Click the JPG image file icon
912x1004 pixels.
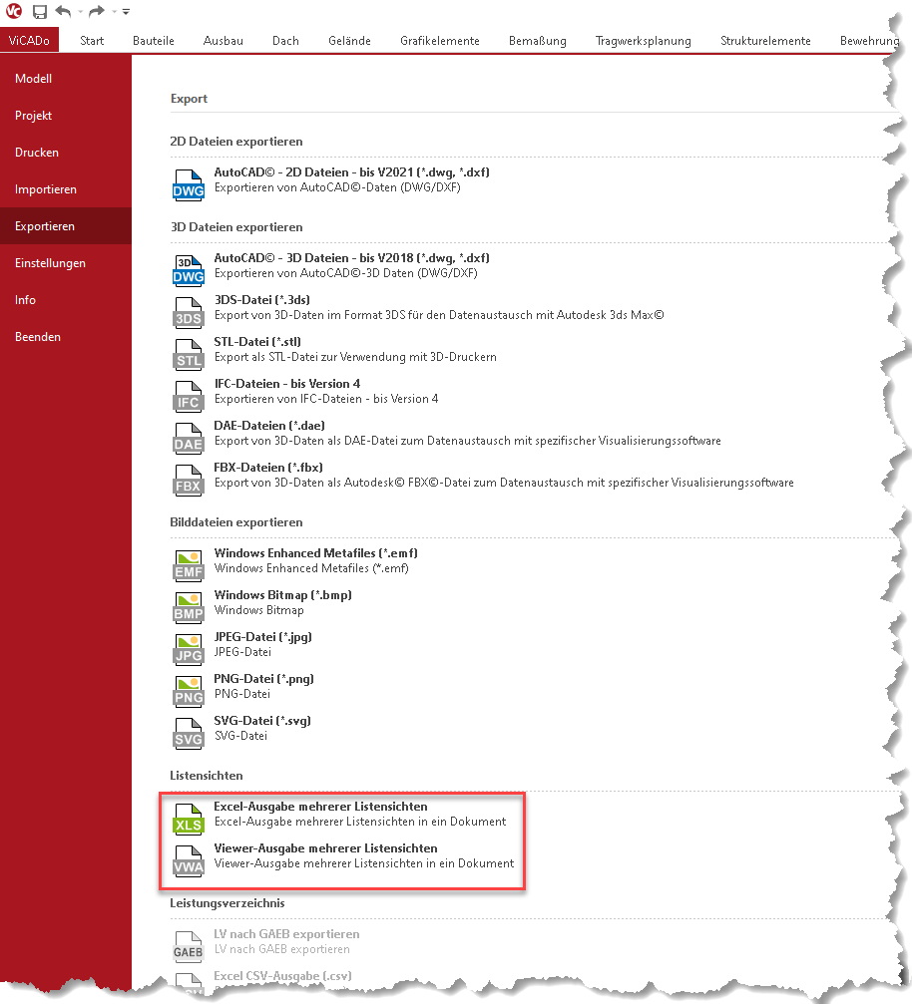pyautogui.click(x=188, y=650)
